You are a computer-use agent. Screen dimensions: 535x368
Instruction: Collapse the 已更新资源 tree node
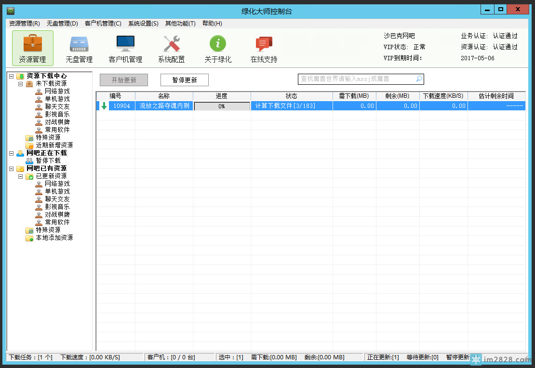(x=21, y=176)
